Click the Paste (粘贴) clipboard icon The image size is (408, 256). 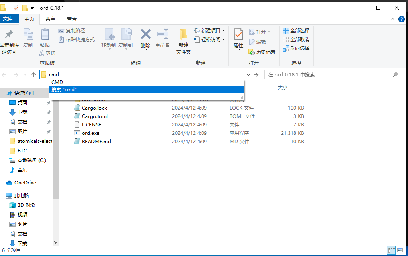(x=45, y=35)
